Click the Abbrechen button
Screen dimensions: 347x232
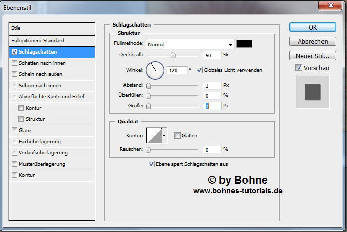coord(312,41)
